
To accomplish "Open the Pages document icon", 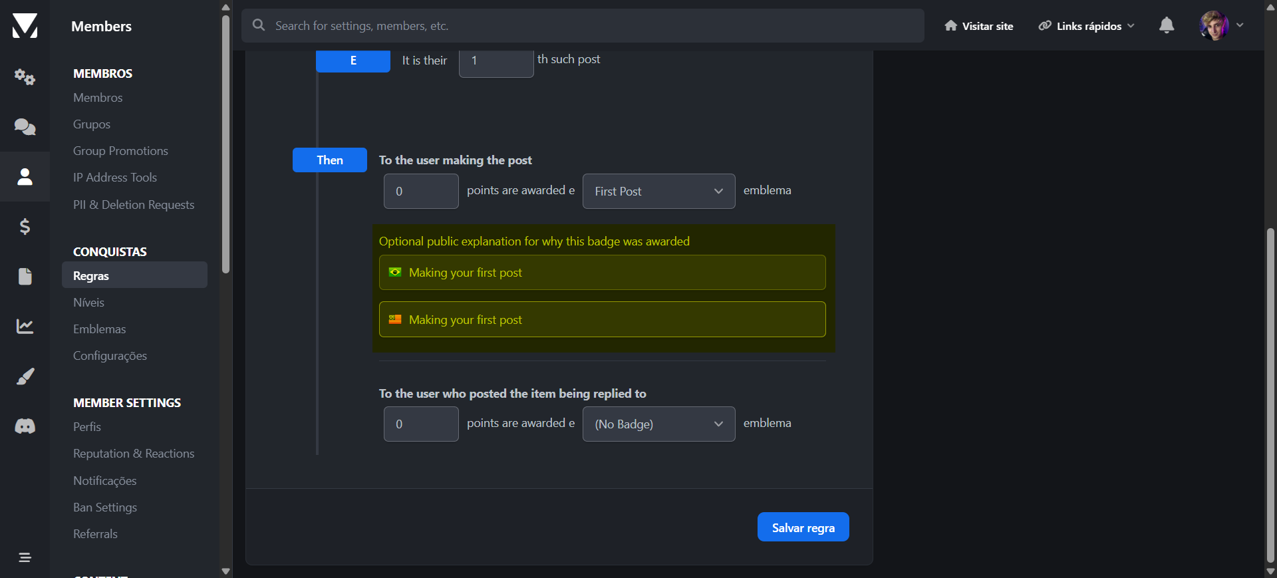I will (x=25, y=276).
